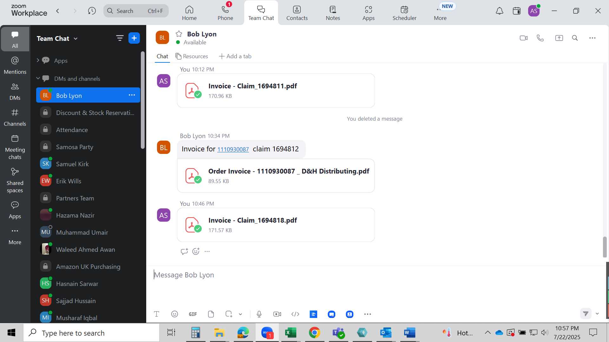Show All chats in left rail
This screenshot has height=342, width=609.
[15, 39]
